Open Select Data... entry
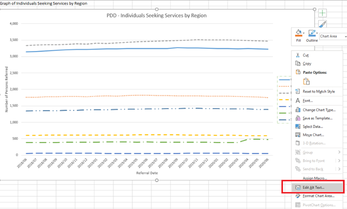This screenshot has width=347, height=209. 313,127
